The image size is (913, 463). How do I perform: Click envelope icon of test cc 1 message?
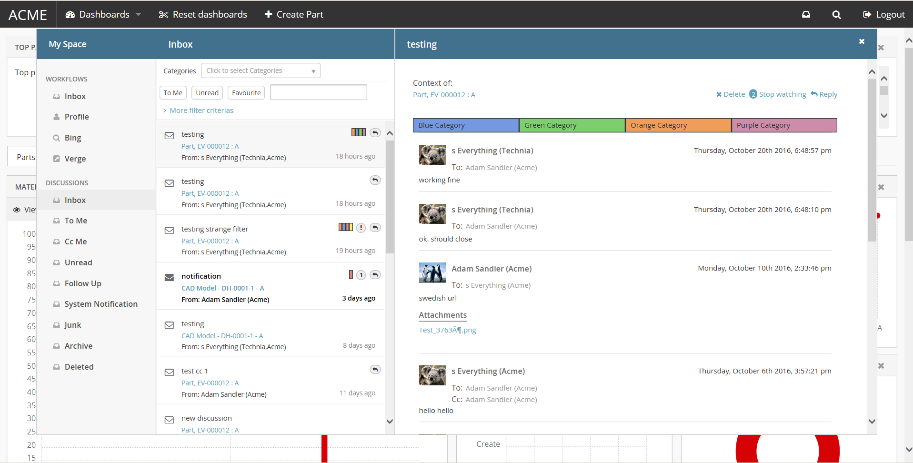(169, 372)
